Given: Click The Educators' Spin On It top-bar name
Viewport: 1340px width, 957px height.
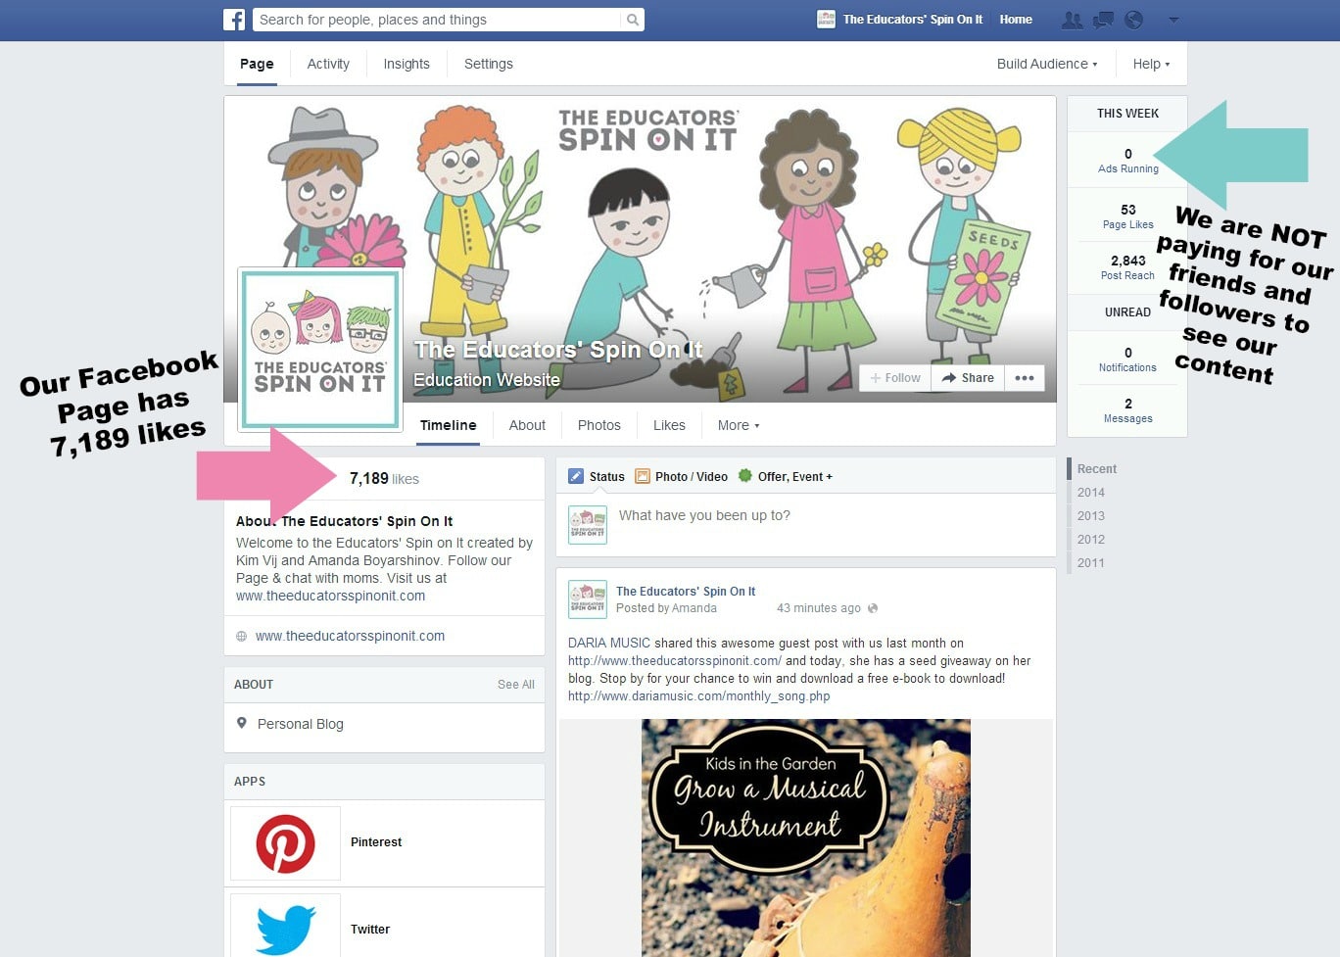Looking at the screenshot, I should [x=912, y=20].
